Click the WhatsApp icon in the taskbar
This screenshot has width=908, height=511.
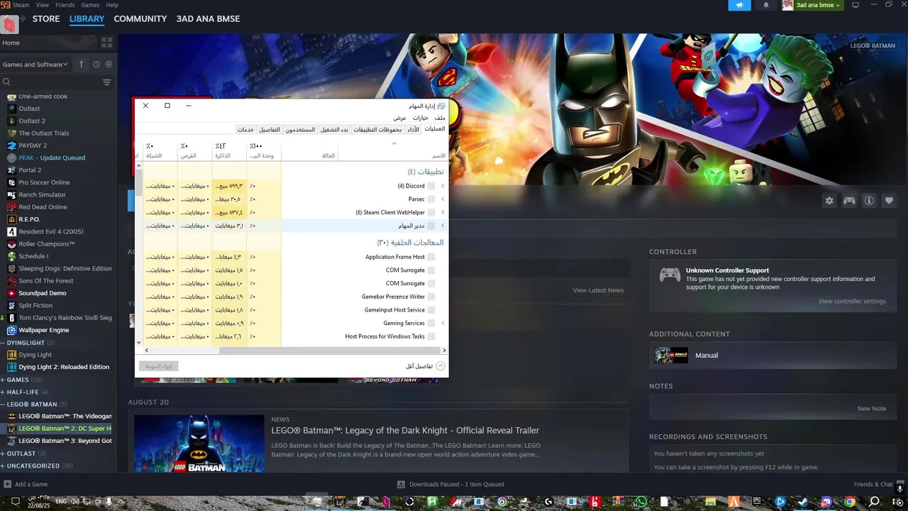point(642,502)
